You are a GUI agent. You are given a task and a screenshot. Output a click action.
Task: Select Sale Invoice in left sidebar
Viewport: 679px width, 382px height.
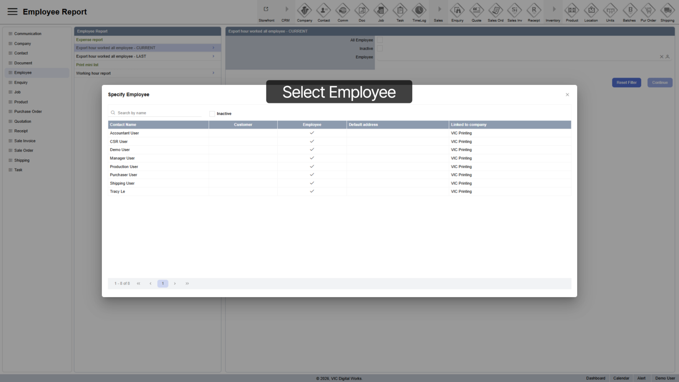pos(25,141)
